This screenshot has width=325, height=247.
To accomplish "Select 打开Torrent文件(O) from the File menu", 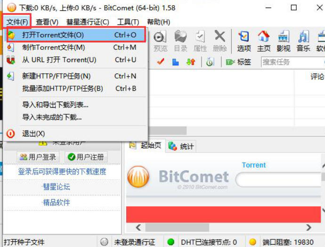I will [x=76, y=35].
